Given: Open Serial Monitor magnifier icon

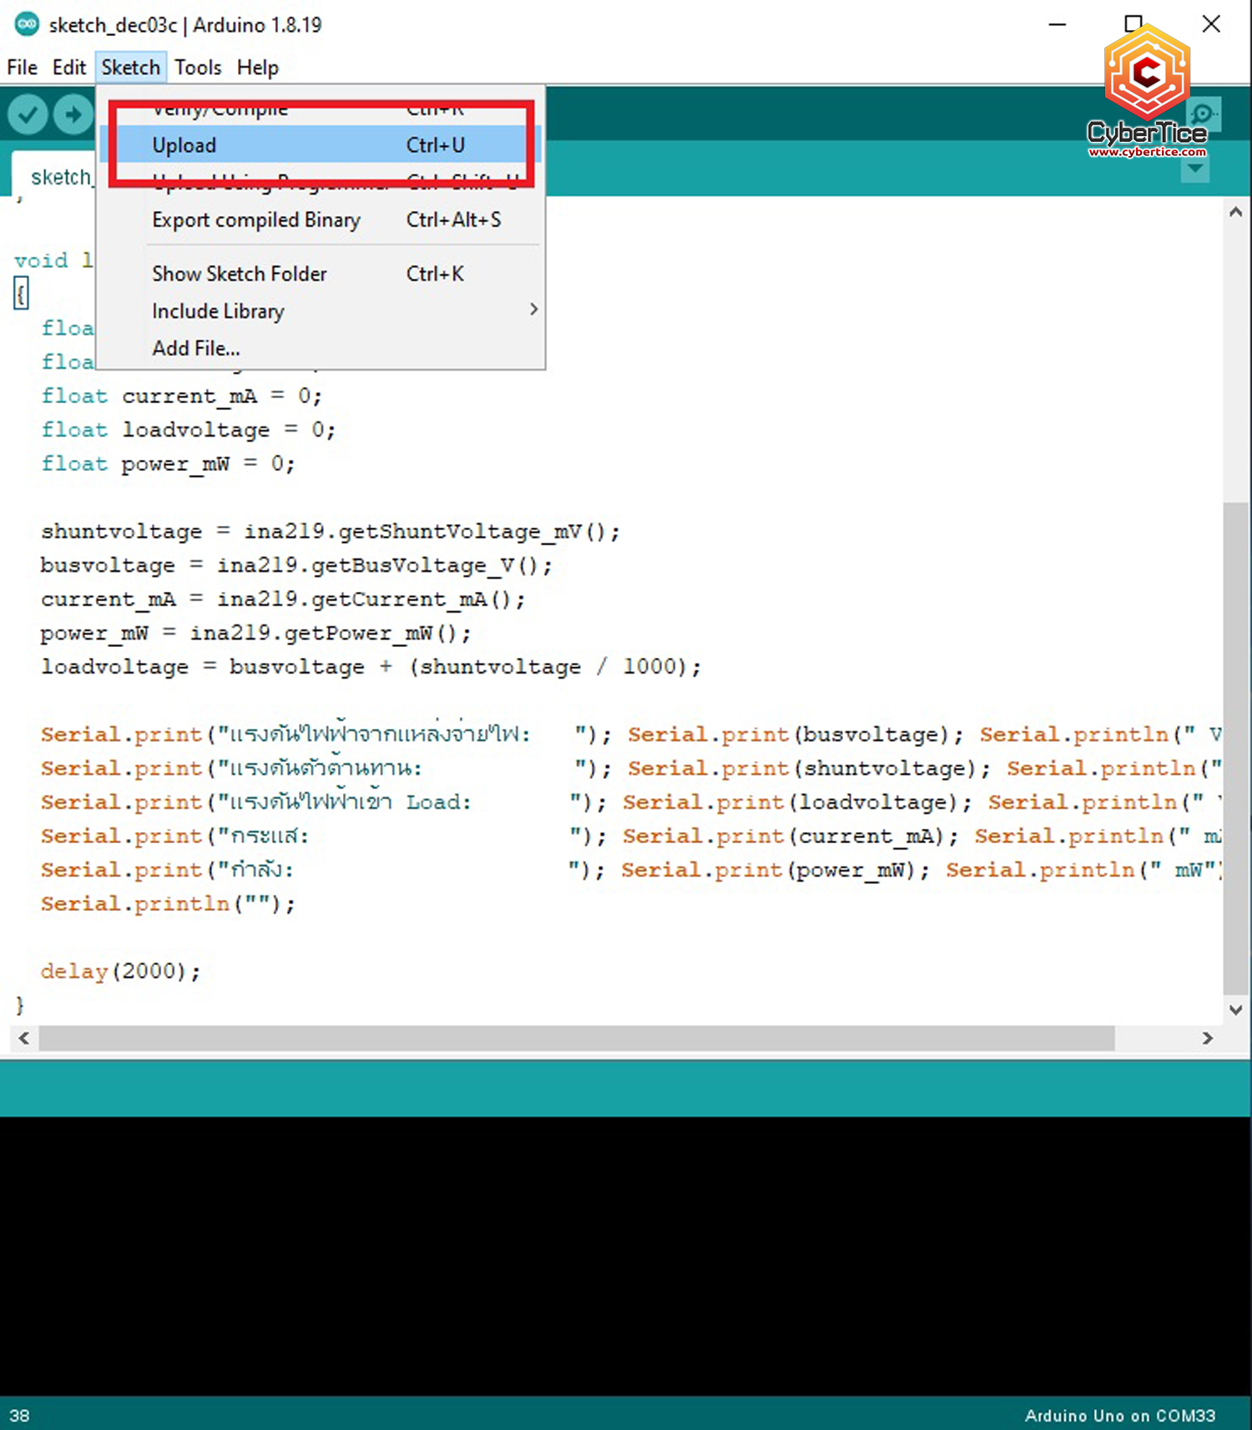Looking at the screenshot, I should [1203, 114].
